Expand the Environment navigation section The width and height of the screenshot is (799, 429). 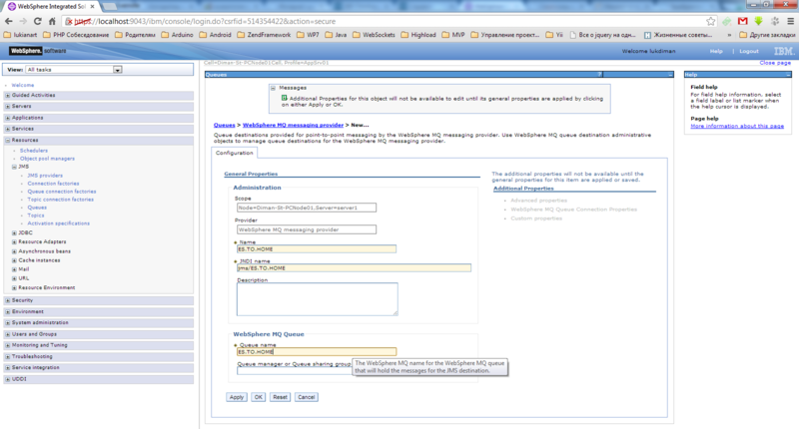point(8,312)
